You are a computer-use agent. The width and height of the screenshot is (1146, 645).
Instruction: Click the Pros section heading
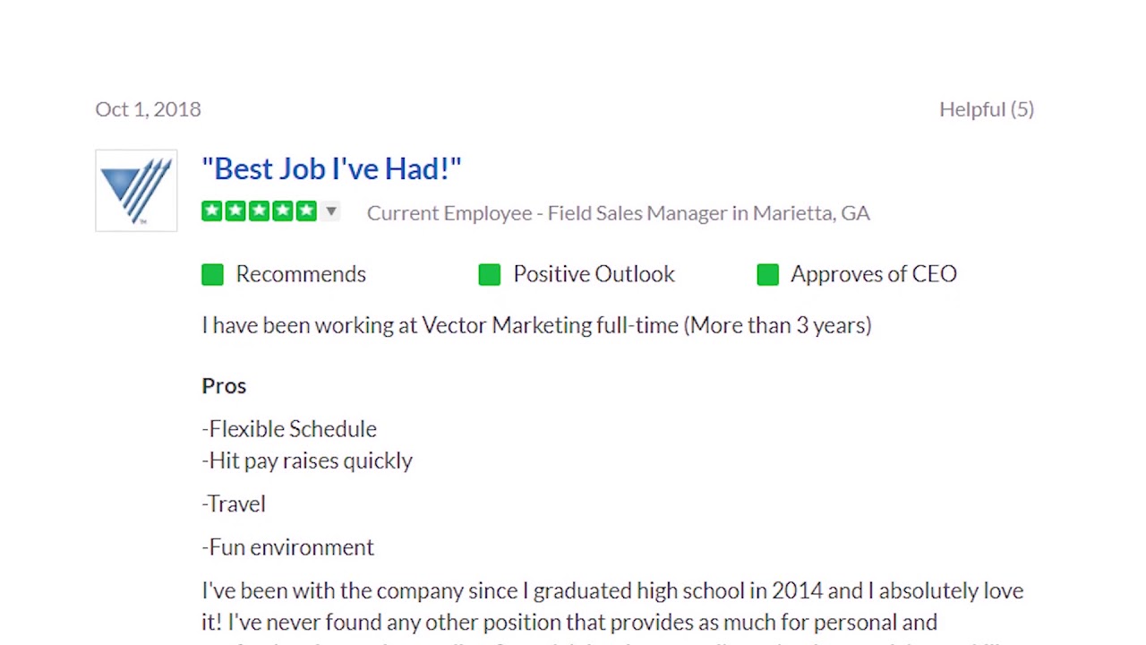[224, 386]
